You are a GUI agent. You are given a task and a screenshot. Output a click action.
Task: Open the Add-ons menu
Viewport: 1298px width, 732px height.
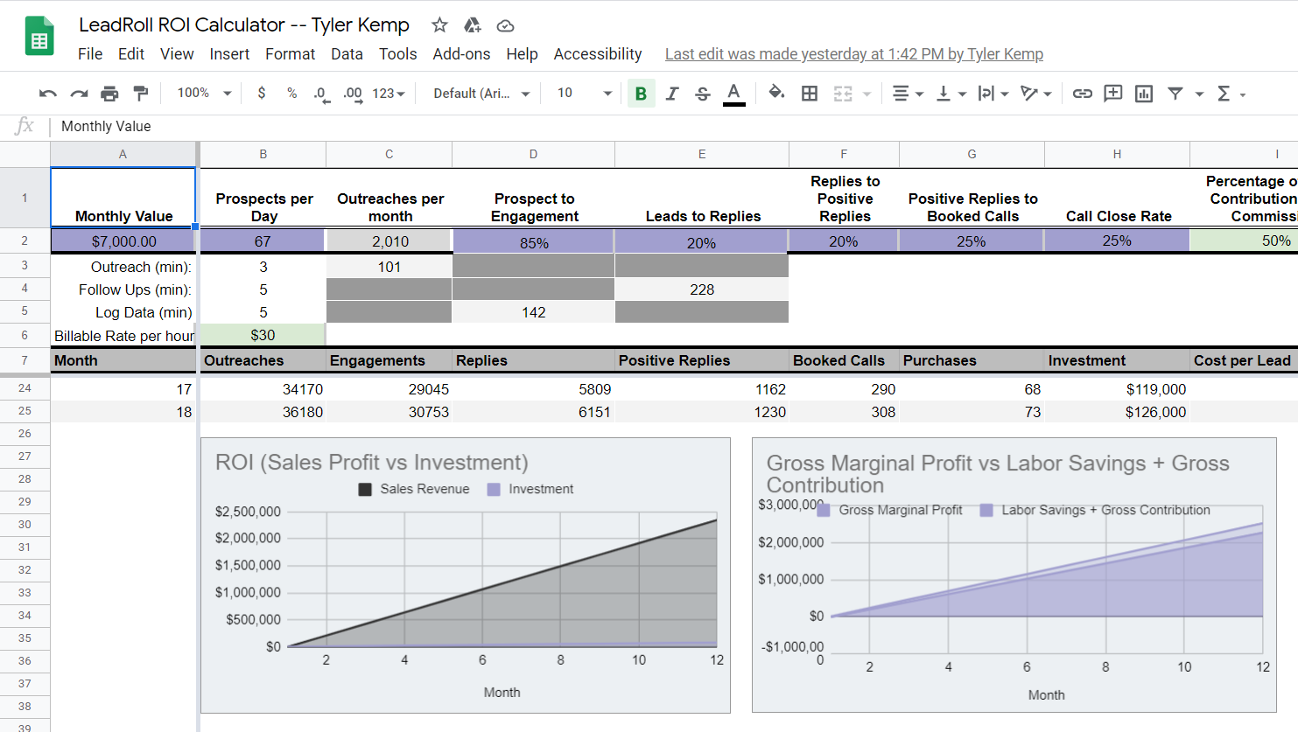461,53
